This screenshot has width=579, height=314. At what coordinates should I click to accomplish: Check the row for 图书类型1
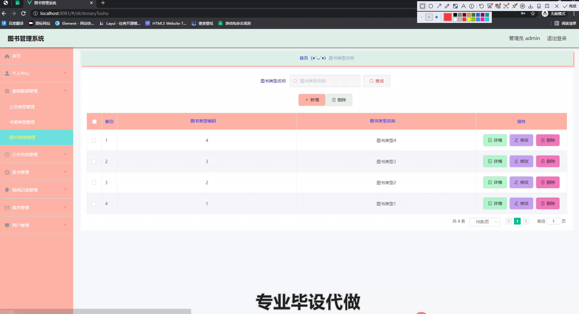point(94,204)
